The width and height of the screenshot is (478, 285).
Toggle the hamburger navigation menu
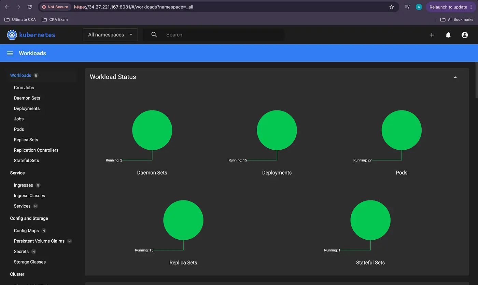coord(10,53)
